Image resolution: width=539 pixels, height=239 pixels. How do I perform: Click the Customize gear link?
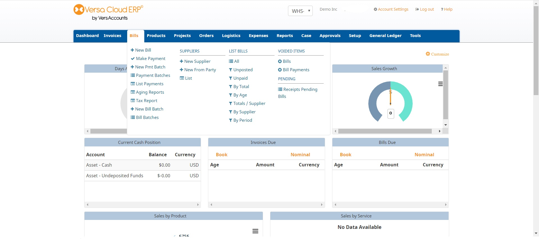pyautogui.click(x=437, y=54)
